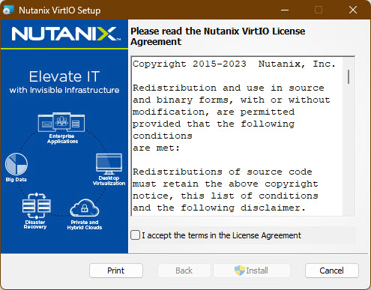Click the license text scrollbar thumb
The image size is (371, 290).
pyautogui.click(x=349, y=76)
